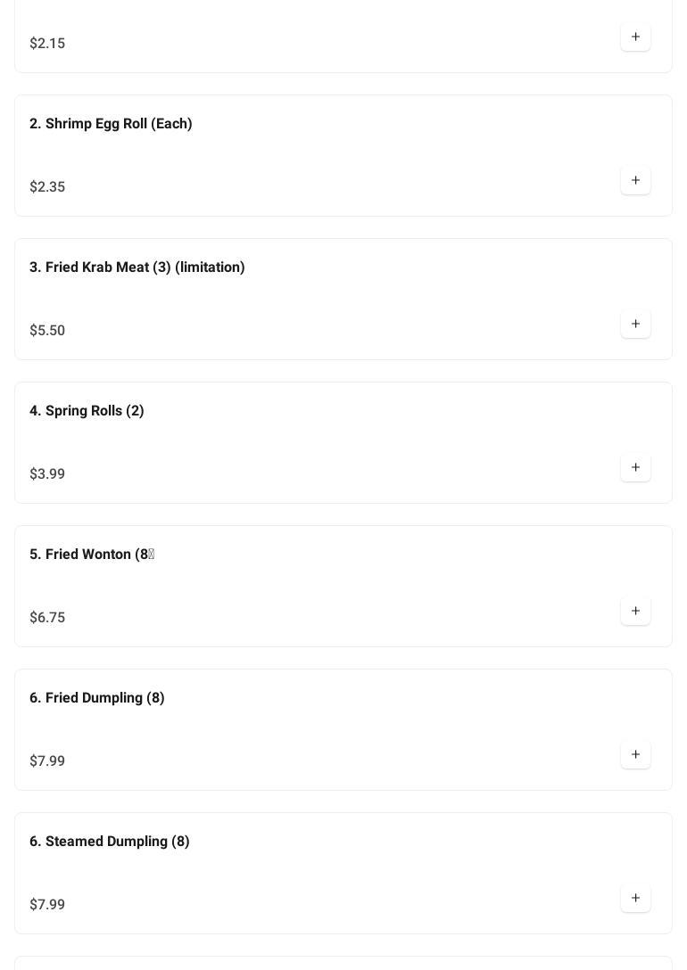
Task: Add the $2.15 item at top
Action: 635,37
